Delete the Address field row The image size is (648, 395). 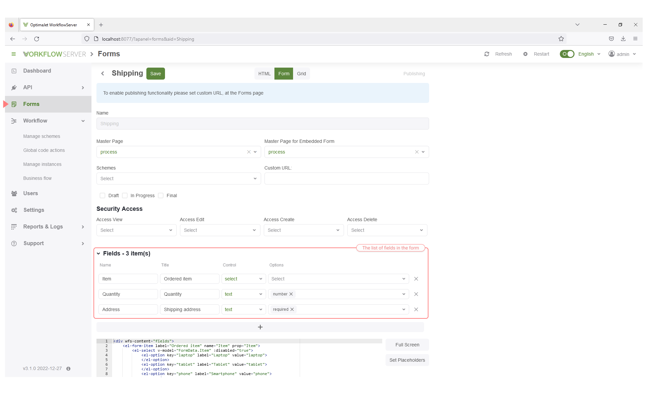(416, 309)
